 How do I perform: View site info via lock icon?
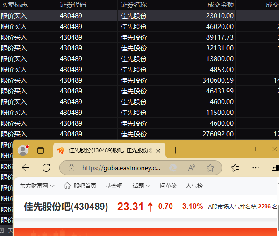(x=72, y=168)
